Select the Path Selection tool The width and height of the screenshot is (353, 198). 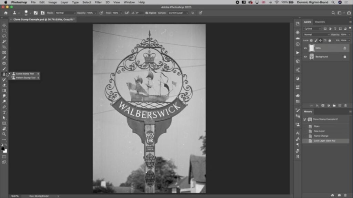[x=4, y=118]
